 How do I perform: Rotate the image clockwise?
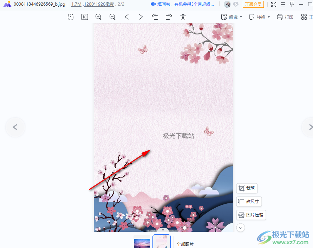pos(169,17)
